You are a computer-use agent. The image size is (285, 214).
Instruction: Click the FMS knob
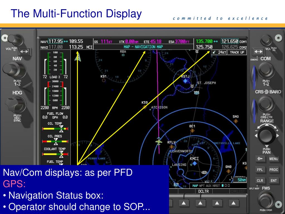266,200
